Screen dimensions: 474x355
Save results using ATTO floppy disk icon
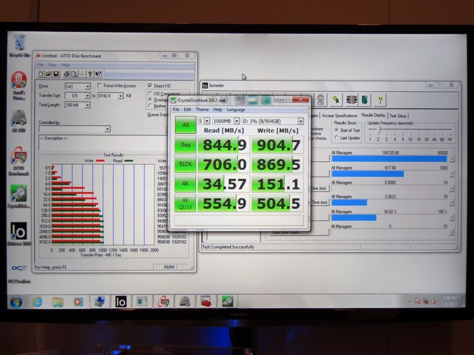click(56, 74)
